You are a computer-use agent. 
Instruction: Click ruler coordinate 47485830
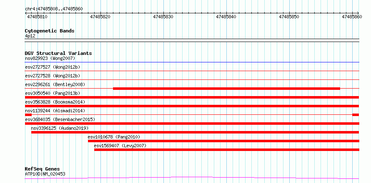tap(163, 17)
